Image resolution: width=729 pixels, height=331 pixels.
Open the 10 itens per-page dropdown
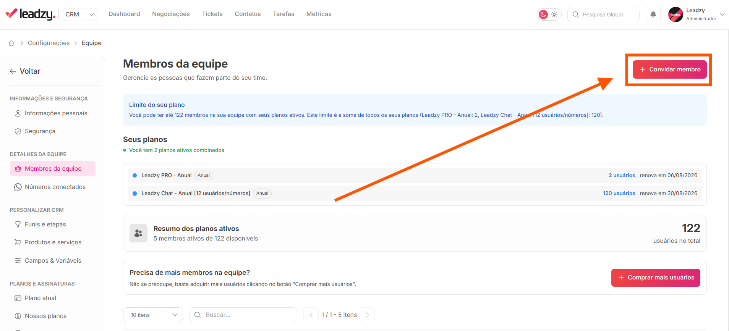153,315
